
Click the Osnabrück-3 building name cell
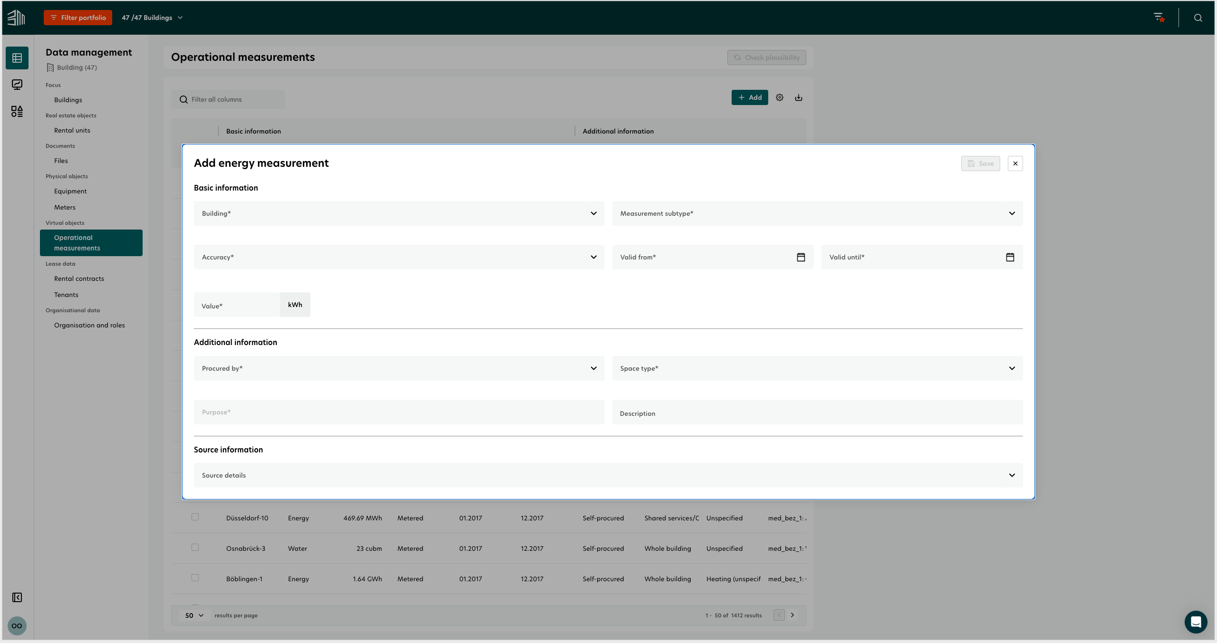[x=246, y=548]
